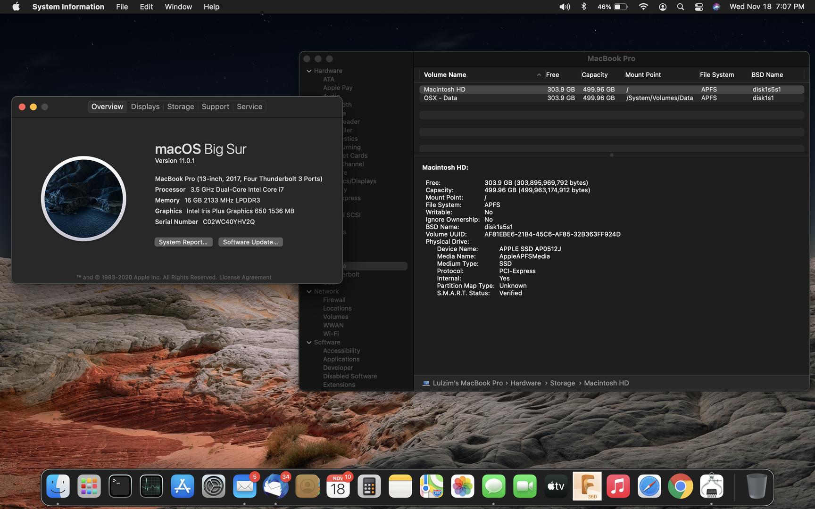Open Apple TV app in dock

[x=556, y=486]
